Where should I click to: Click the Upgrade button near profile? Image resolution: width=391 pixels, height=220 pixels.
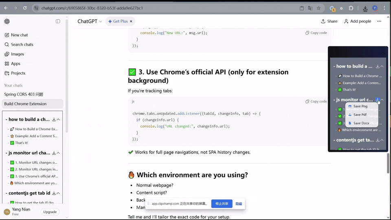50,212
